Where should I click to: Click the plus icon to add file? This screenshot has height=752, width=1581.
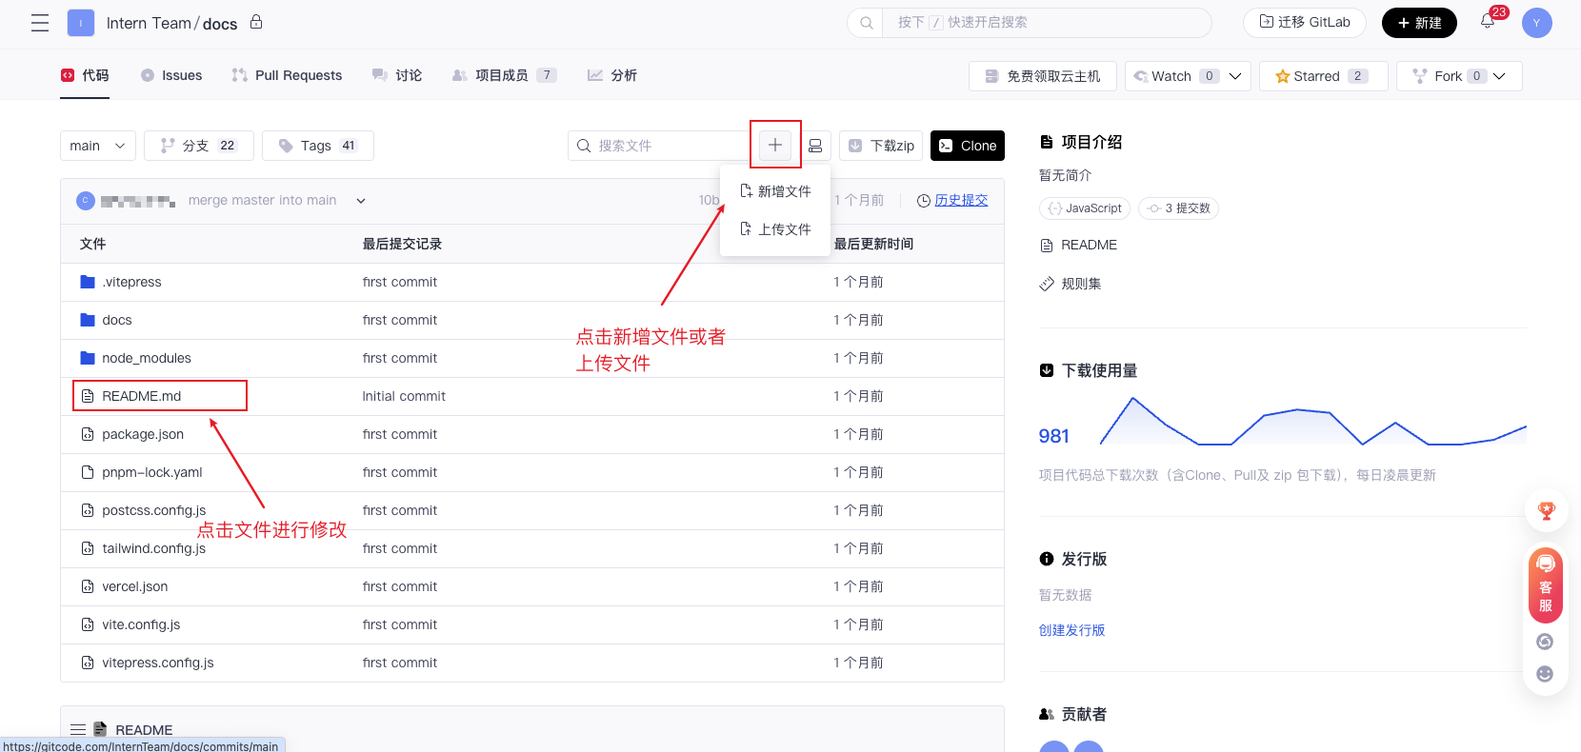click(x=775, y=145)
